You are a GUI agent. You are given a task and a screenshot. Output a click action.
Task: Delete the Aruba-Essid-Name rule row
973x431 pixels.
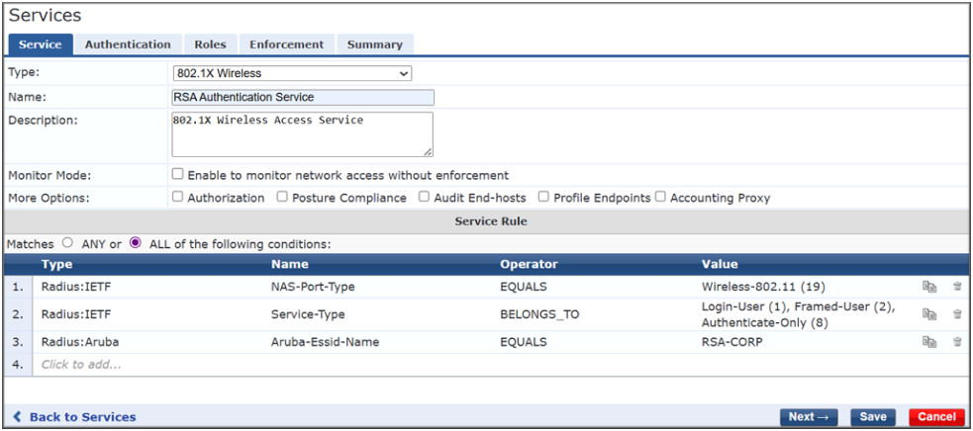pos(957,342)
